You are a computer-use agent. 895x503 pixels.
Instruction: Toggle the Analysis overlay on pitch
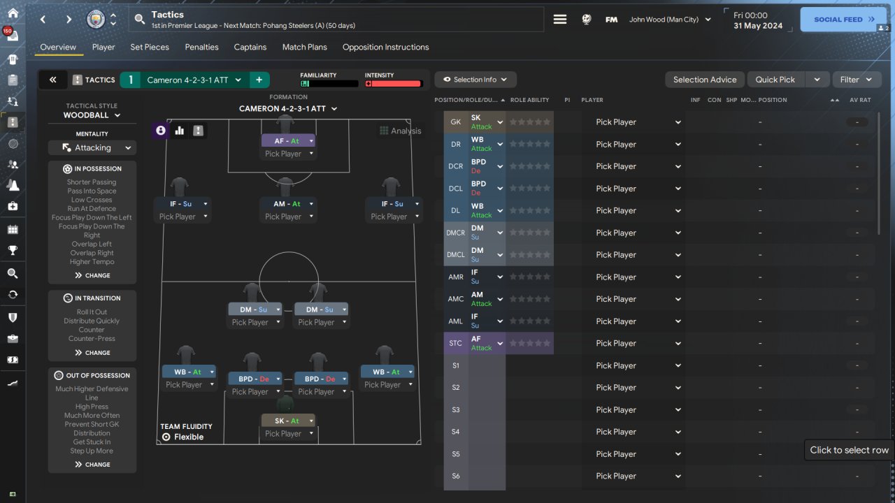(401, 131)
